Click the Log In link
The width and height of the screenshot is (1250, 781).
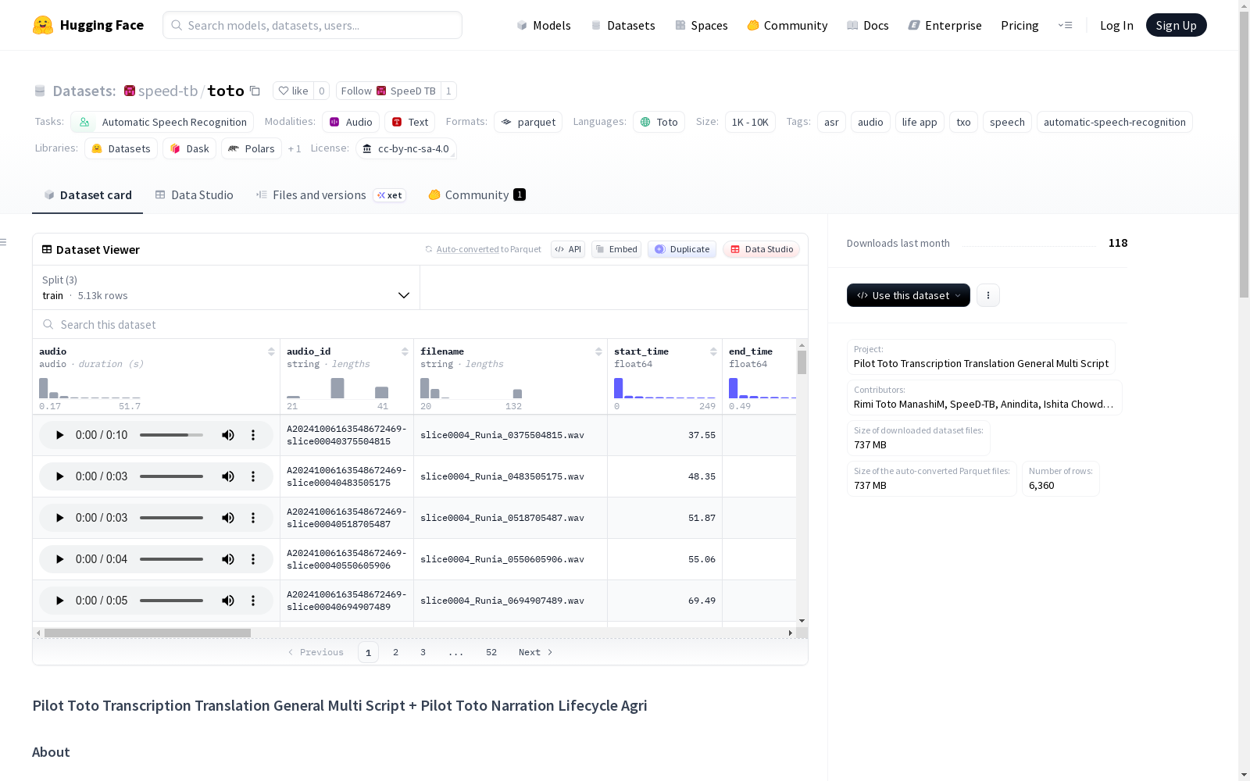pyautogui.click(x=1116, y=25)
